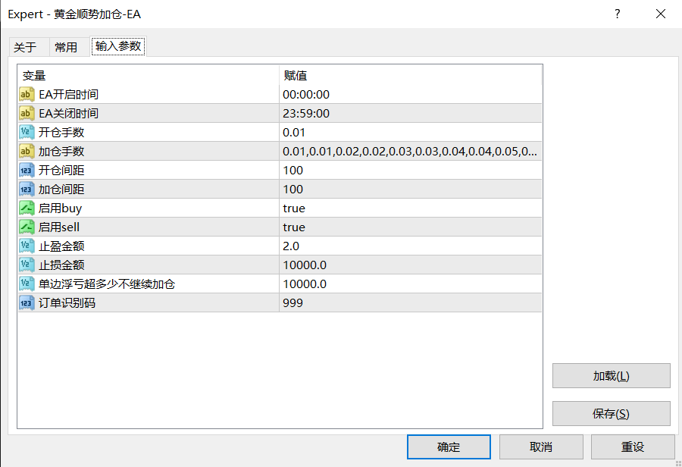This screenshot has height=467, width=682.
Task: Reset parameters using the 重设 button
Action: click(x=633, y=447)
